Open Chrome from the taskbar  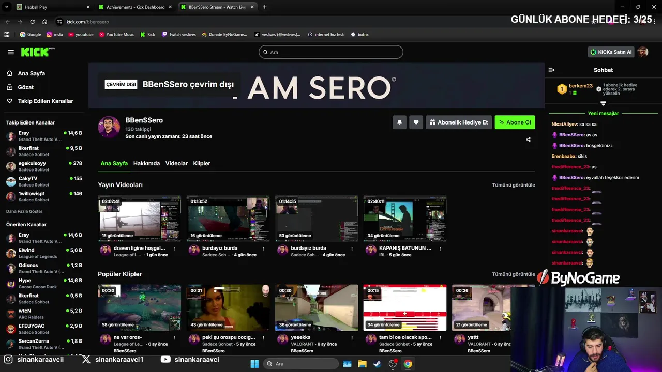click(x=408, y=364)
